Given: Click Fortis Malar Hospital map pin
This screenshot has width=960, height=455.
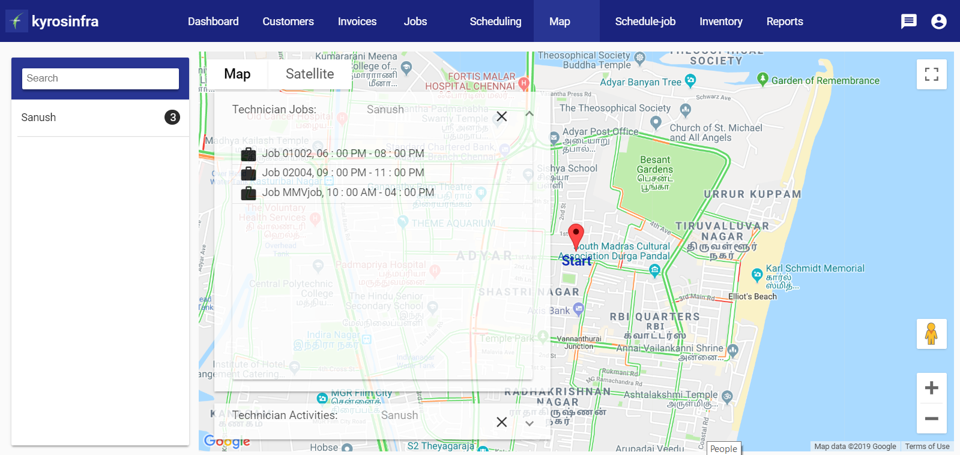Looking at the screenshot, I should (x=524, y=83).
